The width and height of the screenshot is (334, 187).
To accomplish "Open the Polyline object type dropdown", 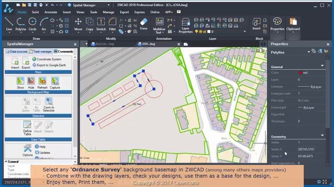I will point(308,52).
